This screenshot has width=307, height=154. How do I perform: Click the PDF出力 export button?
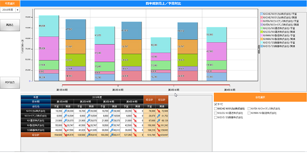(10, 82)
